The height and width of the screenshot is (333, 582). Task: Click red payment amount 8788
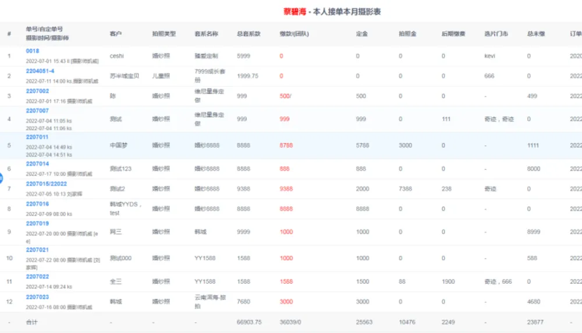[286, 145]
